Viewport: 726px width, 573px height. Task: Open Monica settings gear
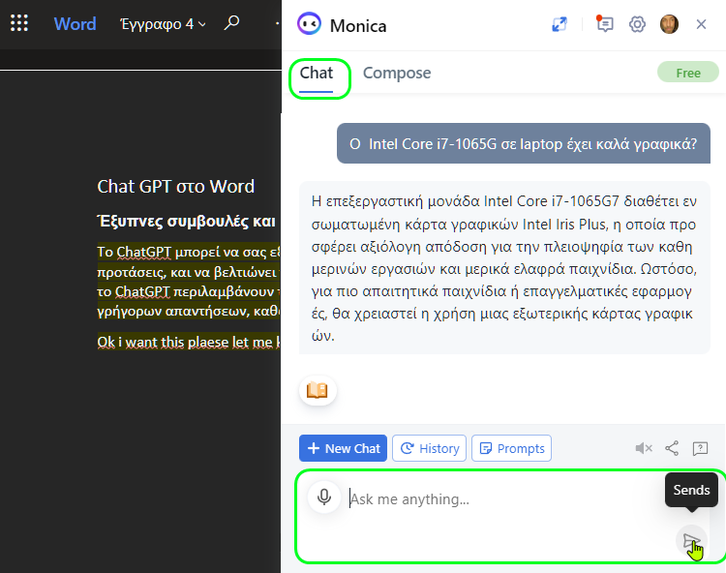point(637,24)
